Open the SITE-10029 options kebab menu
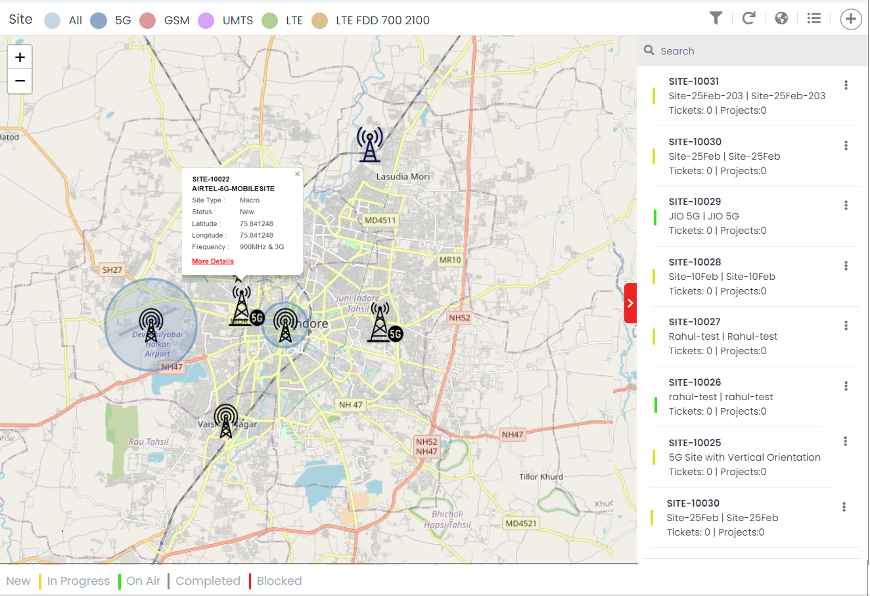This screenshot has width=870, height=596. [x=846, y=205]
